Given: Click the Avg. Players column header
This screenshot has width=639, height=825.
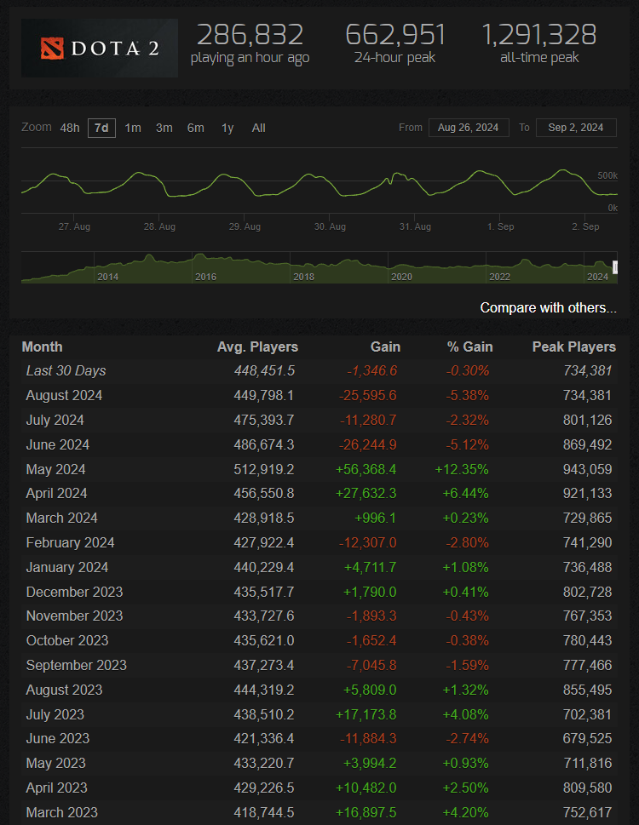Looking at the screenshot, I should tap(257, 347).
